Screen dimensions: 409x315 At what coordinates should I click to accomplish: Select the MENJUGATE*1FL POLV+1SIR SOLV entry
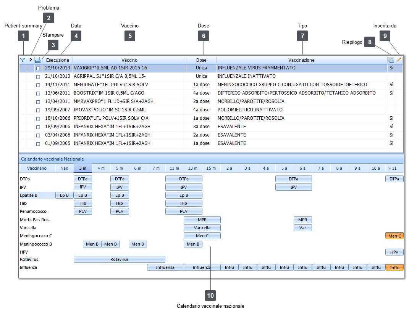coord(111,85)
